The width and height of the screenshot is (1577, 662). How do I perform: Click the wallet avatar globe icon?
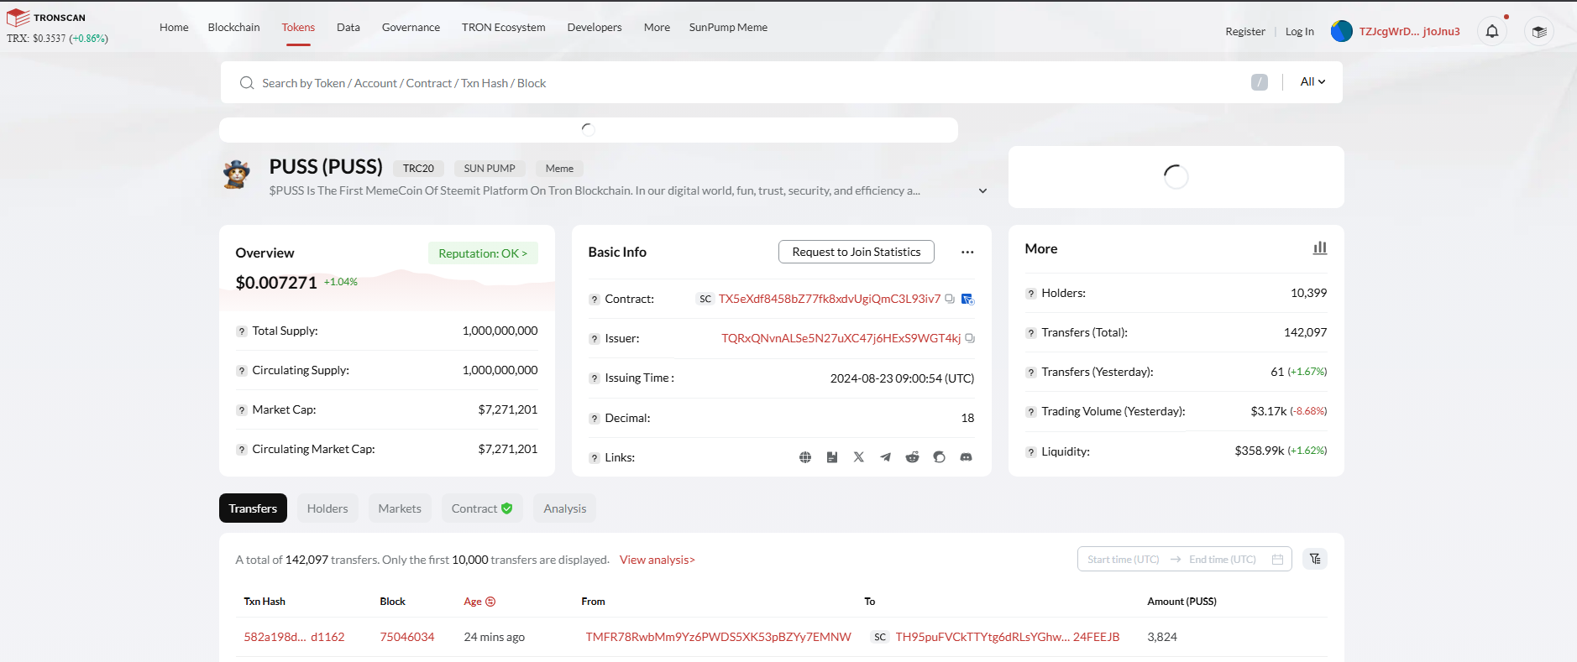tap(1342, 31)
